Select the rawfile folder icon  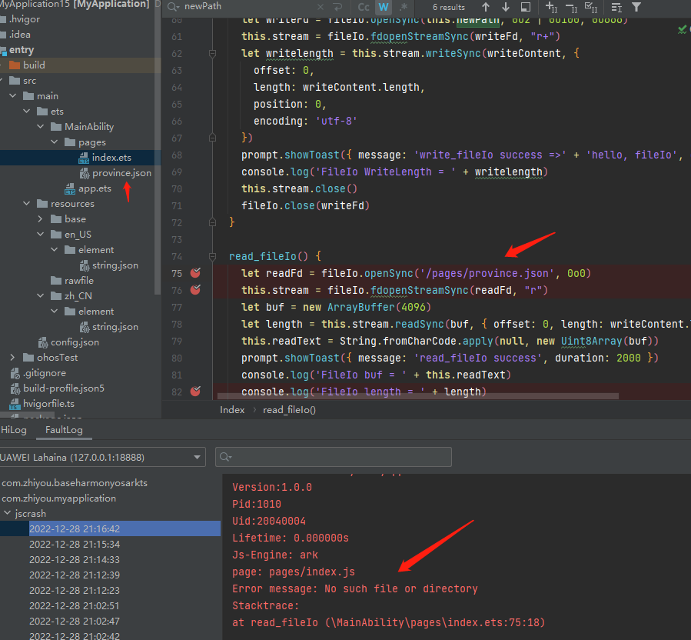tap(56, 281)
